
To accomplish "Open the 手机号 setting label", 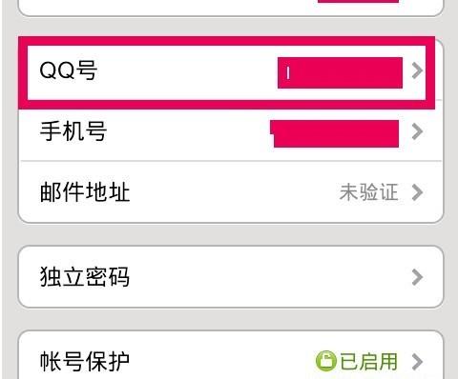I will (x=73, y=131).
